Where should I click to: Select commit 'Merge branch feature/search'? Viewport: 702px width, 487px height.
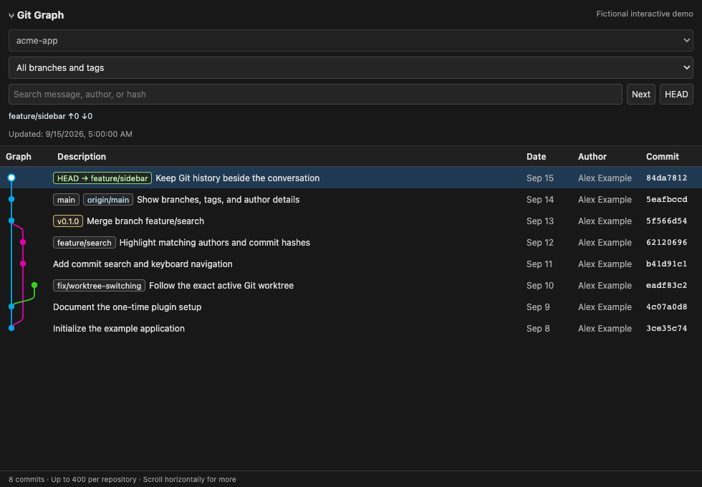[145, 221]
